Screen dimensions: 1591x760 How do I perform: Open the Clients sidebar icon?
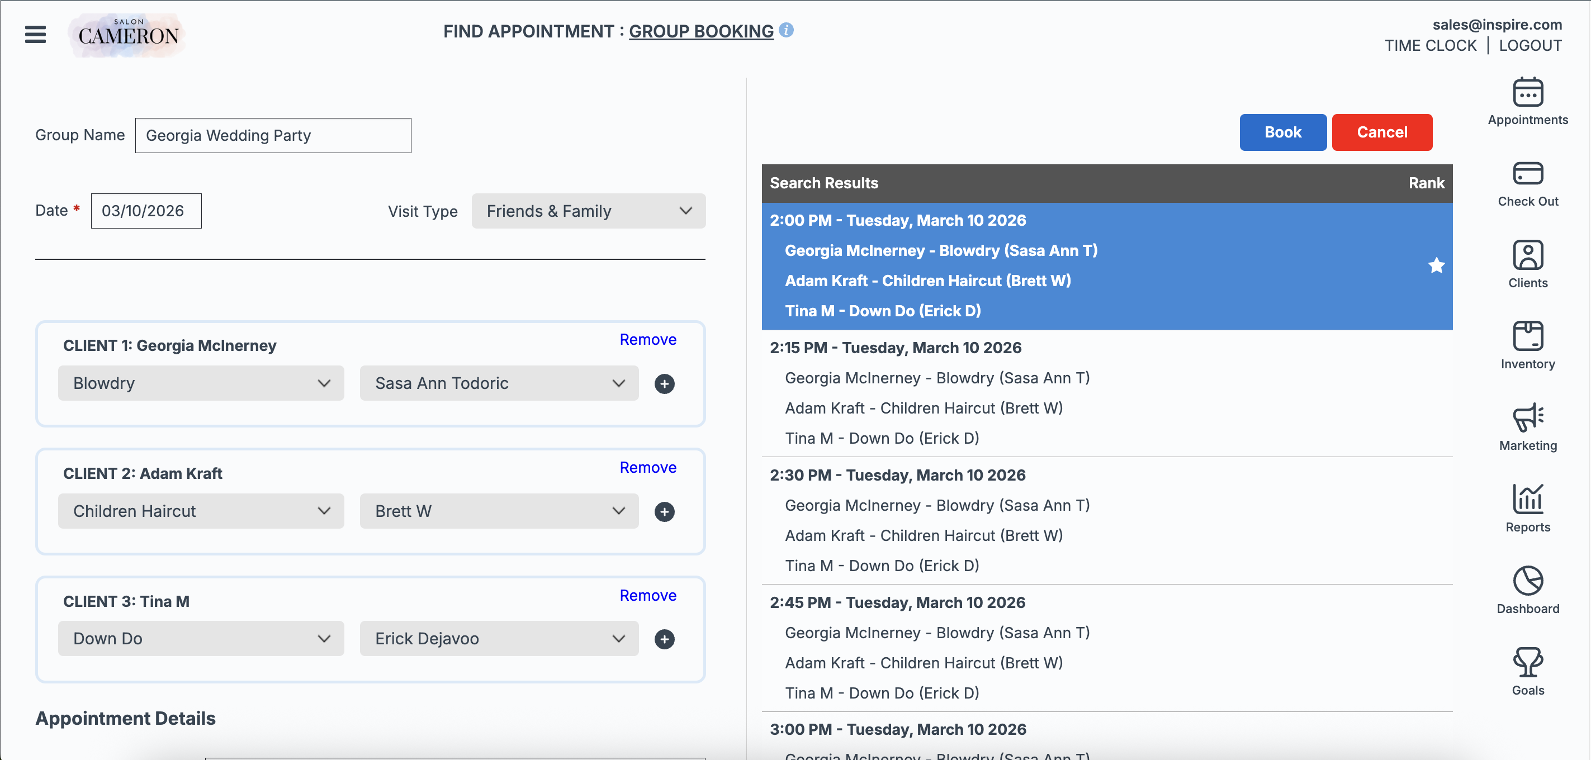click(x=1527, y=255)
